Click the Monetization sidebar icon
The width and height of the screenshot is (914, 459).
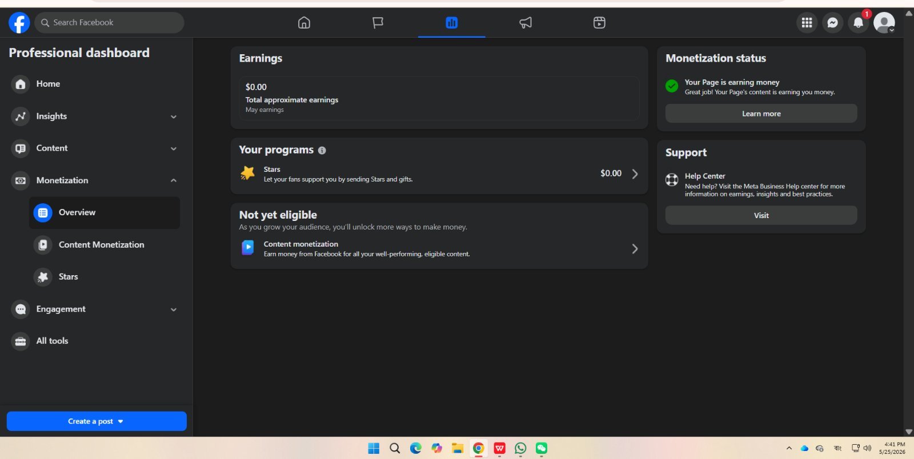click(x=21, y=180)
